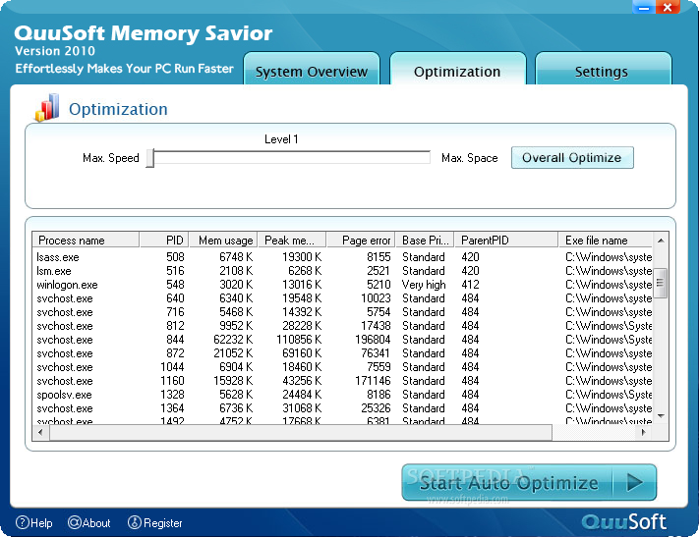699x537 pixels.
Task: Open the Settings tab
Action: (x=601, y=72)
